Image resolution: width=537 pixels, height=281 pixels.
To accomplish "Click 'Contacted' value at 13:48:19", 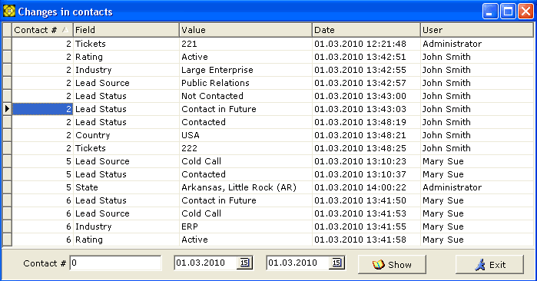I will [246, 122].
